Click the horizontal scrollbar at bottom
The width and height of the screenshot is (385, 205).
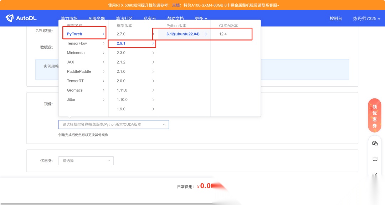106,204
